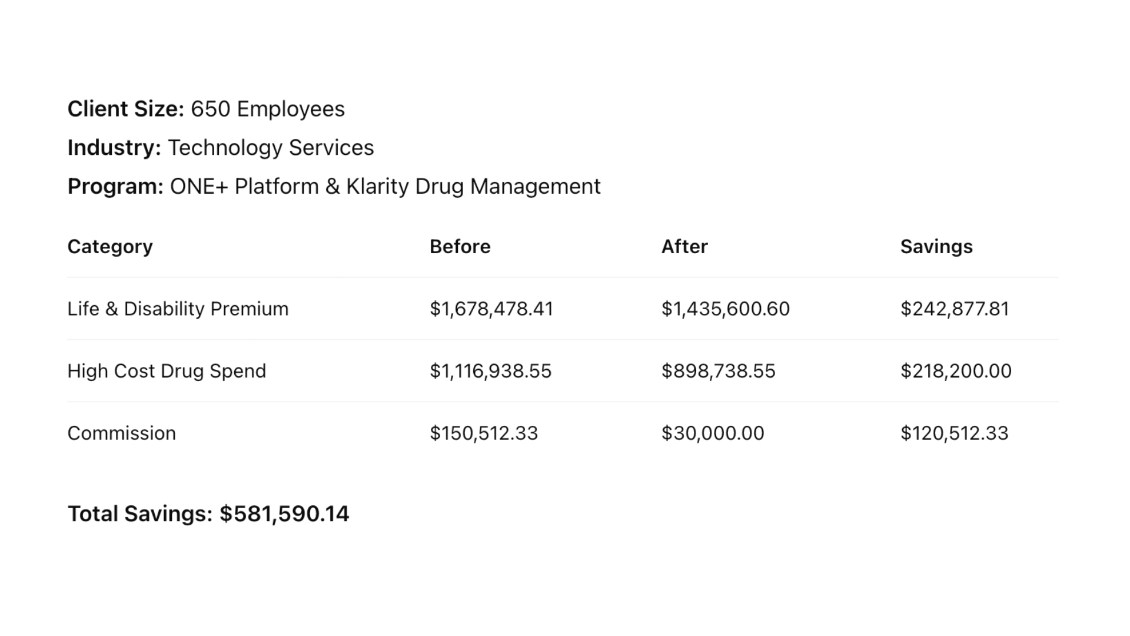The height and width of the screenshot is (636, 1130).
Task: Click the $218,200.00 Savings value
Action: tap(956, 372)
